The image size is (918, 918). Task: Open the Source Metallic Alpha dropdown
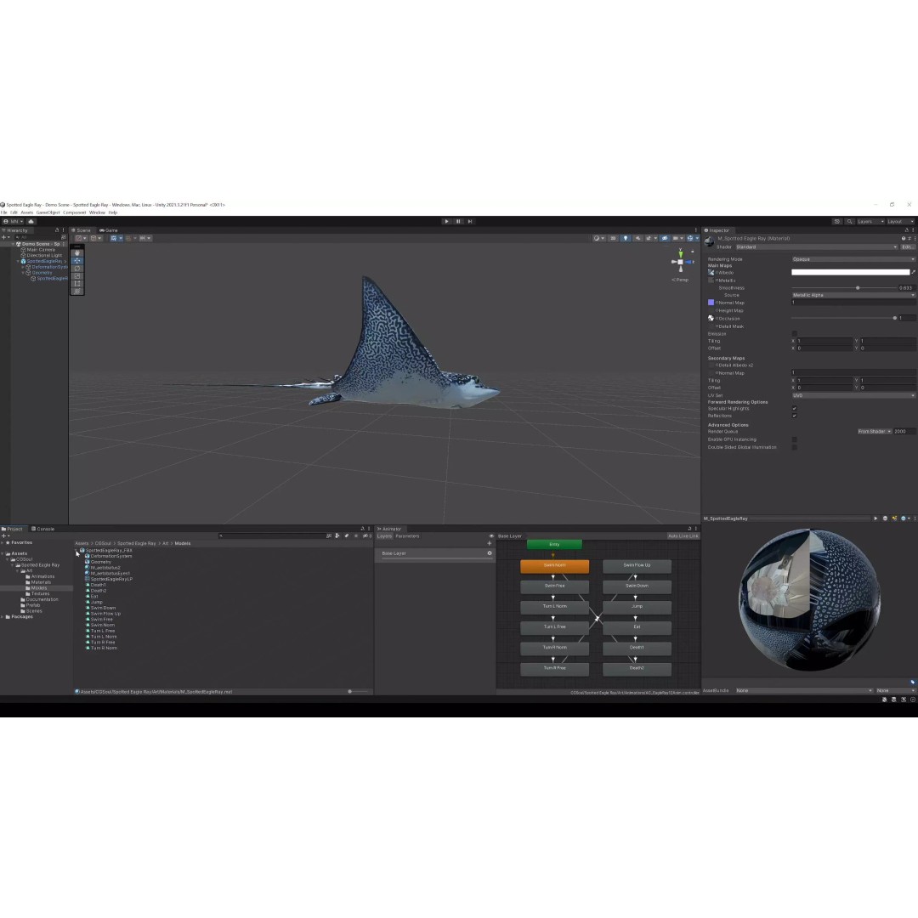click(853, 295)
